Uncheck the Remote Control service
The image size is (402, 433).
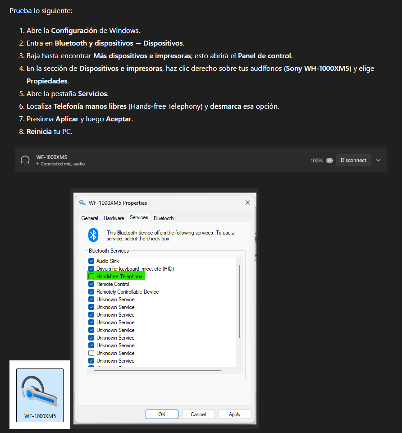coord(91,284)
